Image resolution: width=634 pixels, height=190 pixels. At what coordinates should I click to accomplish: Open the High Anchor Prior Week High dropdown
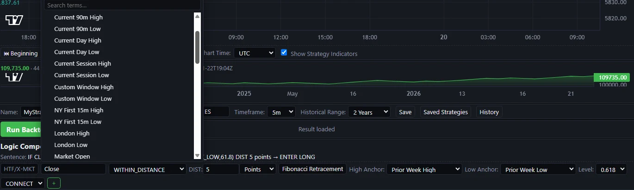pyautogui.click(x=424, y=169)
